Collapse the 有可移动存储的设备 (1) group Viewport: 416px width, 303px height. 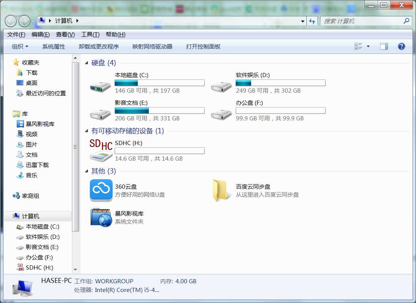coord(86,131)
